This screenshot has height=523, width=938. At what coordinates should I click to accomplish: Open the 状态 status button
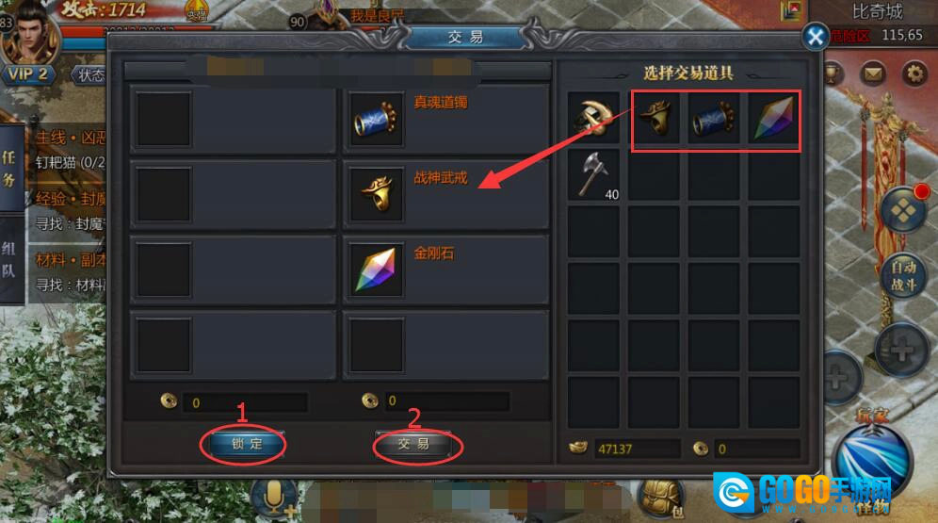click(x=89, y=74)
